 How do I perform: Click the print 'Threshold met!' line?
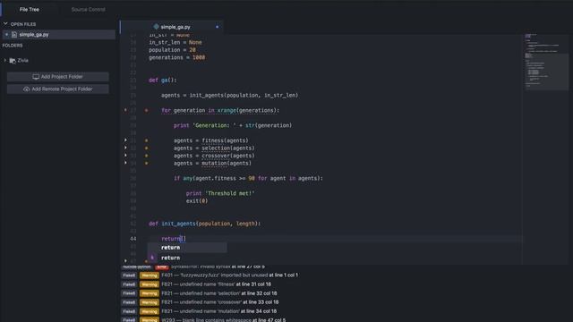tap(220, 193)
